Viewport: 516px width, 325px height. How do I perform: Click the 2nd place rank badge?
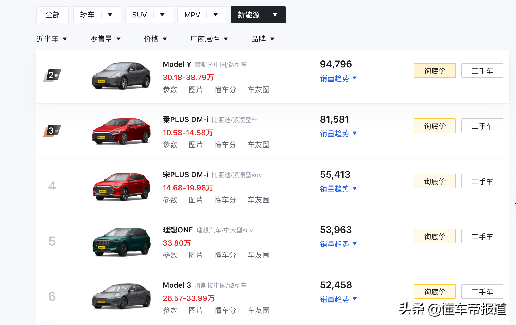[x=52, y=76]
